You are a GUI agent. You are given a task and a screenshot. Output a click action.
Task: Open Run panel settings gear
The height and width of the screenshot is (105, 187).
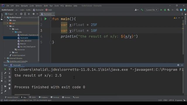[178, 65]
